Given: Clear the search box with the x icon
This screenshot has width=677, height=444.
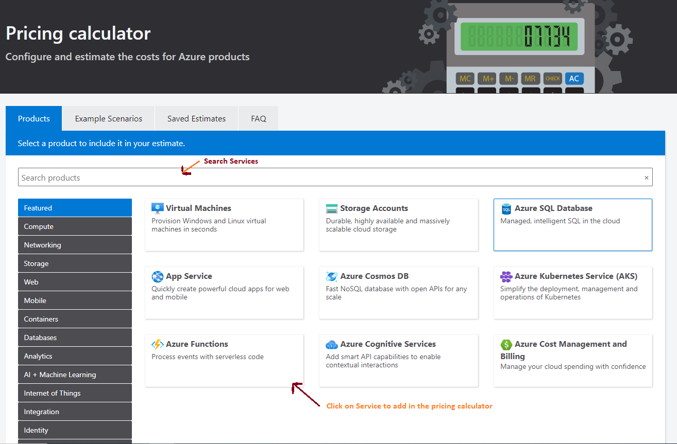Looking at the screenshot, I should 647,178.
